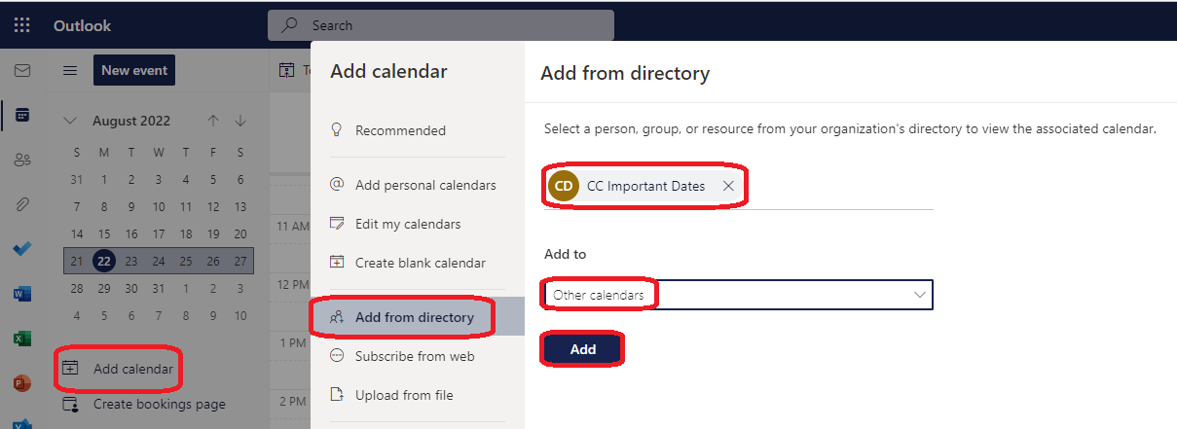Screen dimensions: 1177x429
Task: Open the People icon in sidebar
Action: [21, 160]
